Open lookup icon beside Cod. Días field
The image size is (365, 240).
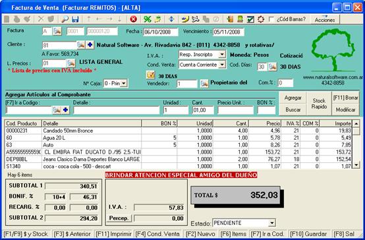tap(272, 67)
